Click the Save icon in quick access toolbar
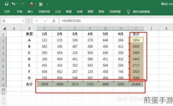173x106 pixels. point(7,4)
